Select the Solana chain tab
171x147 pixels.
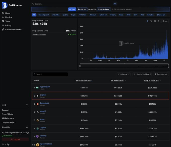pos(65,15)
